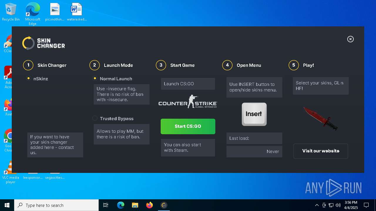Select the VLC media player desktop shortcut
The height and width of the screenshot is (211, 376).
(11, 172)
